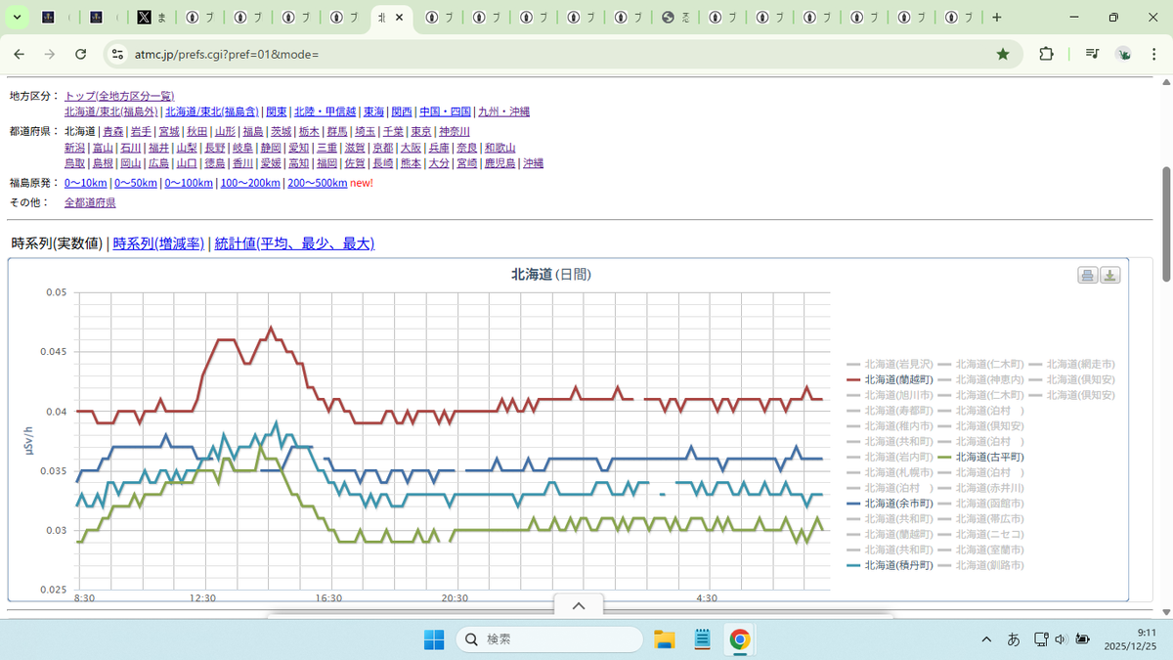Viewport: 1173px width, 660px height.
Task: Click the chart download export icon
Action: [x=1109, y=276]
